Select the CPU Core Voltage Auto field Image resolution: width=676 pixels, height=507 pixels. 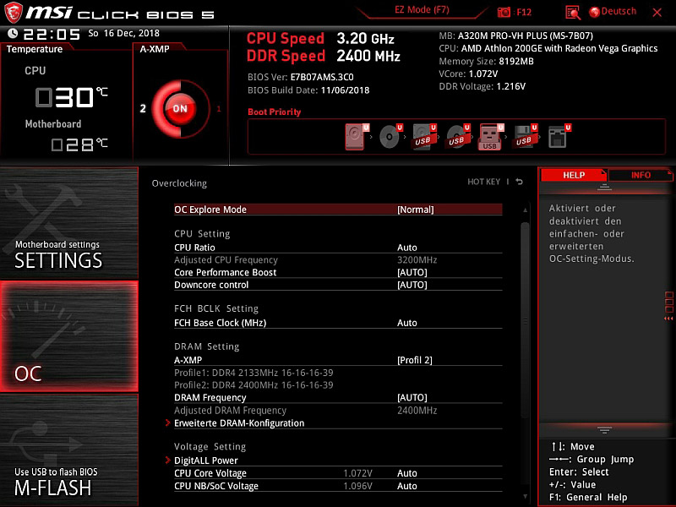338,473
